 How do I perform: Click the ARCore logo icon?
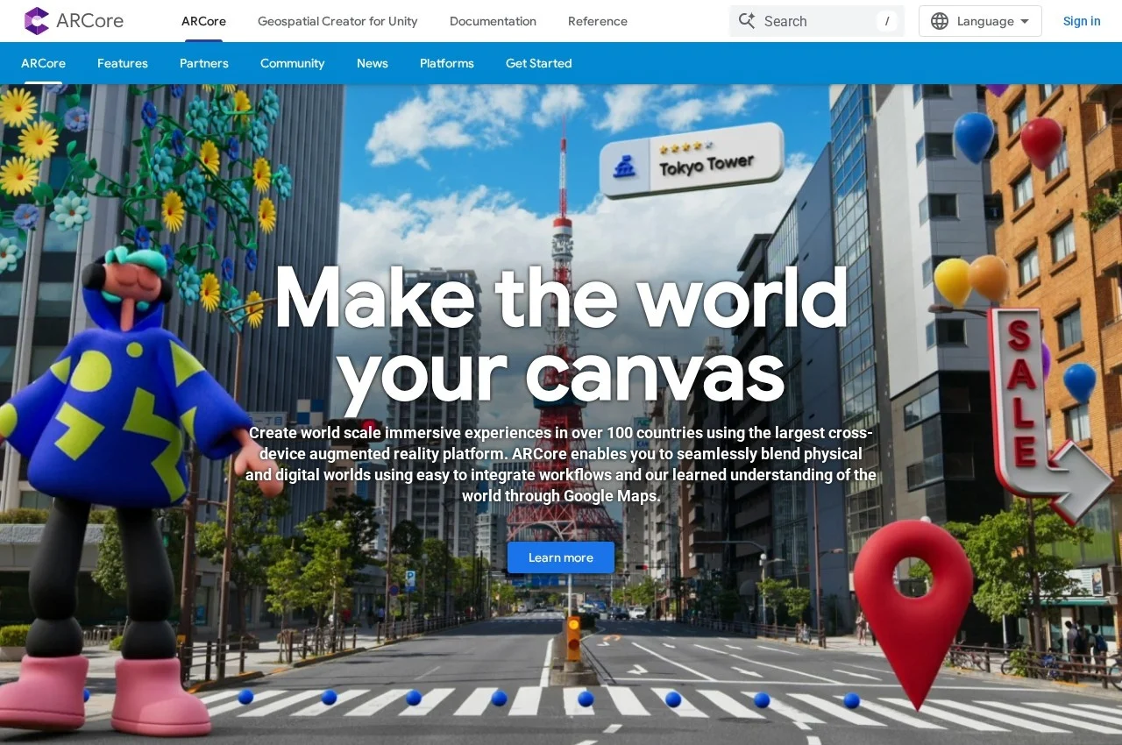pos(37,21)
